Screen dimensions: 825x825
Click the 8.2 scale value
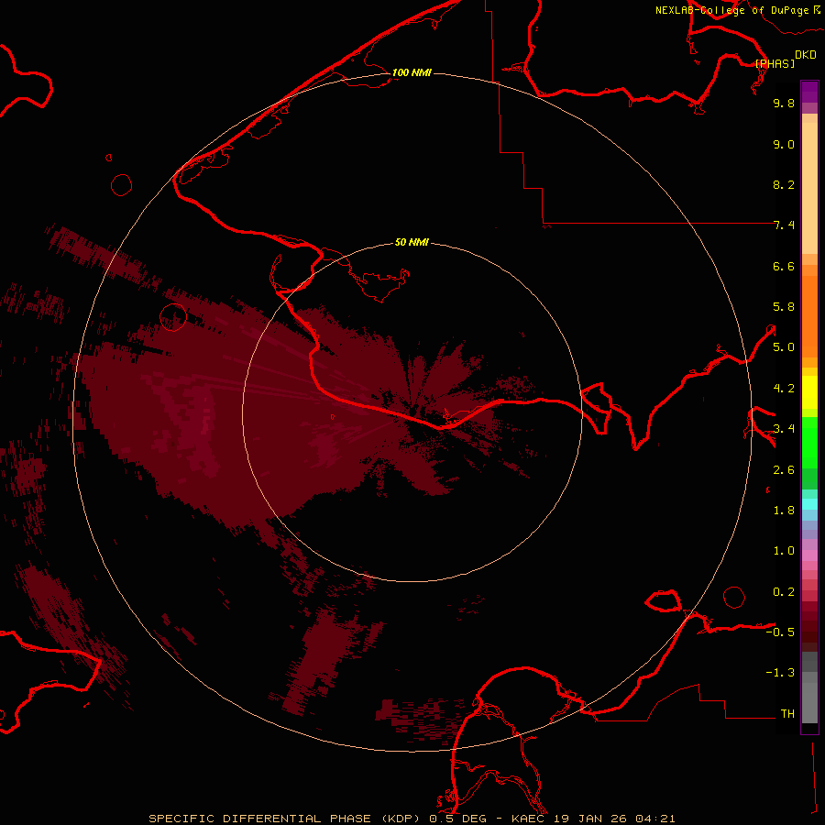coord(784,184)
